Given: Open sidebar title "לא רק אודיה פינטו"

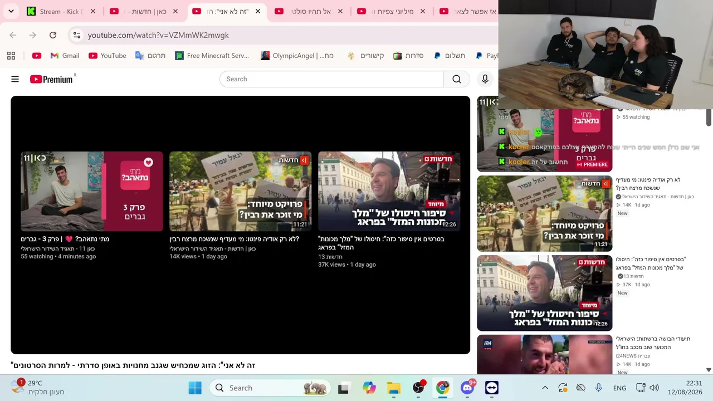Looking at the screenshot, I should tap(648, 184).
